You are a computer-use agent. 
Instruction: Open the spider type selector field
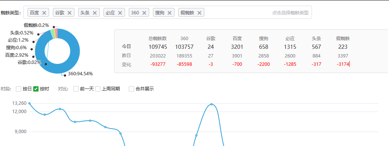(167, 12)
